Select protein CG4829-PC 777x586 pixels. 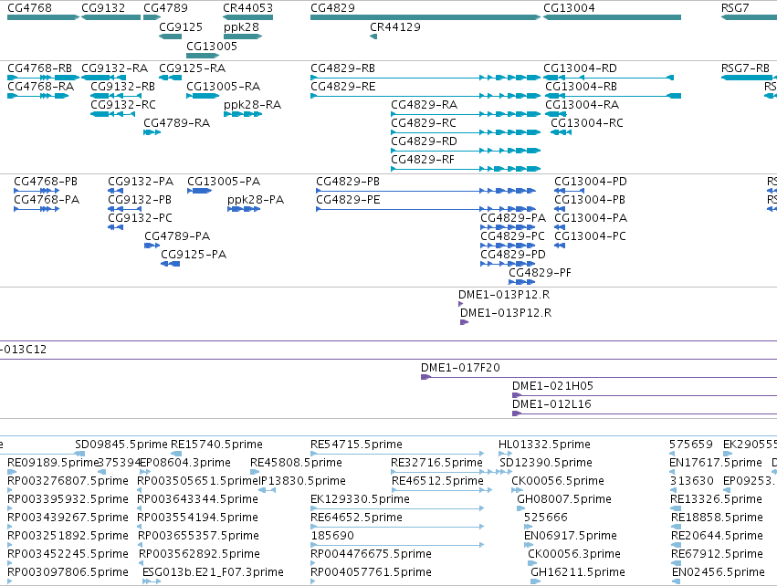[x=512, y=236]
